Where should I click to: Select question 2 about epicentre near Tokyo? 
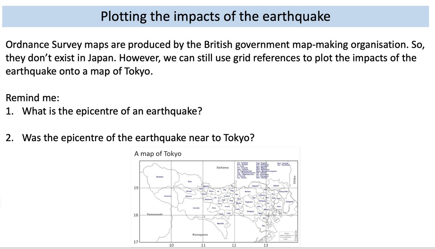coord(129,138)
